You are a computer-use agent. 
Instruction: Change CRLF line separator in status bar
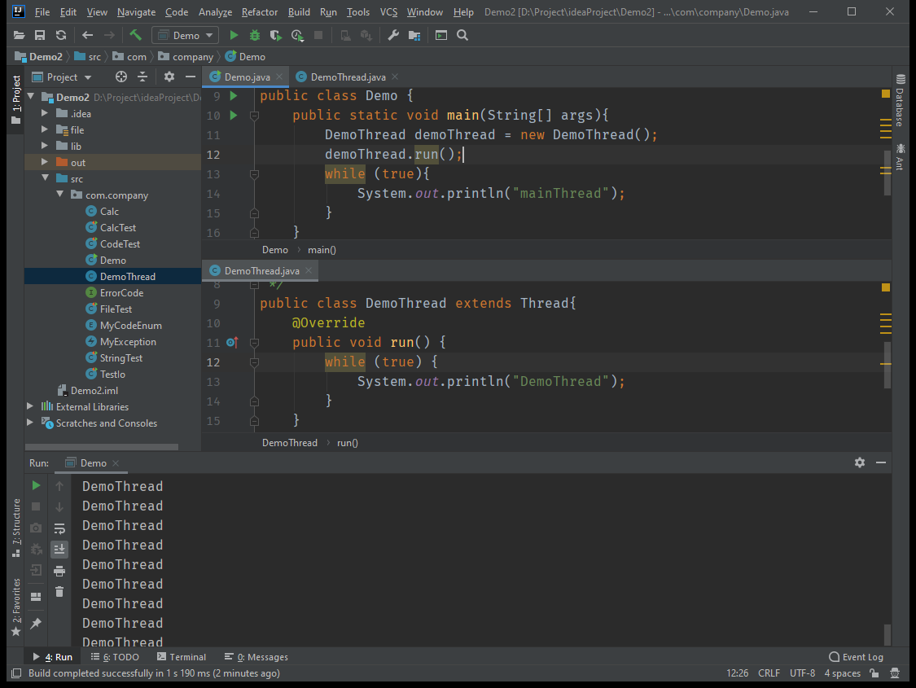point(769,673)
